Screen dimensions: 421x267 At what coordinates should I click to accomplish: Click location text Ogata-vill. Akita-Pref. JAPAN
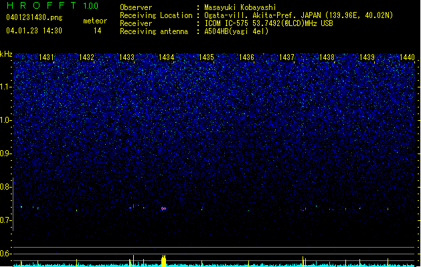(262, 15)
